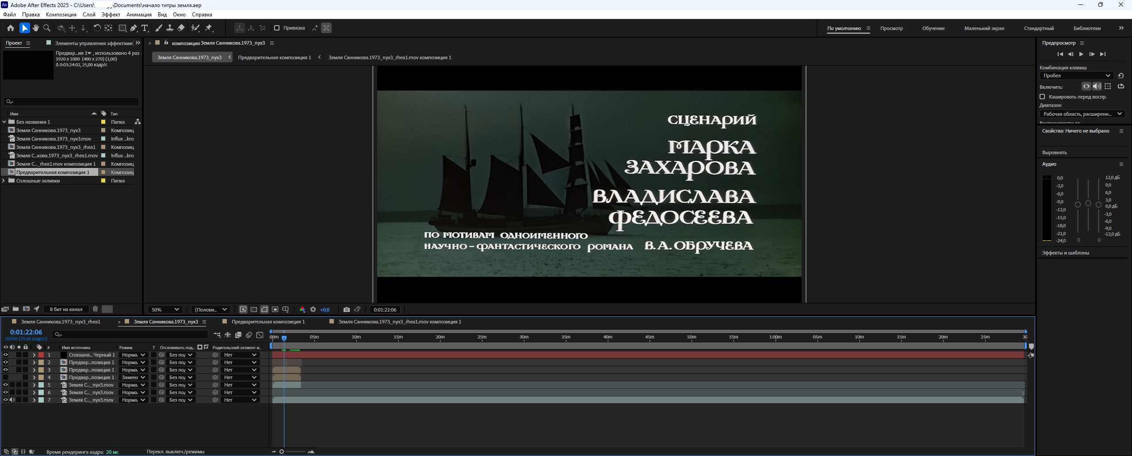Hide layer 1 Сплошна.. Черный 1
Viewport: 1132px width, 456px height.
5,355
